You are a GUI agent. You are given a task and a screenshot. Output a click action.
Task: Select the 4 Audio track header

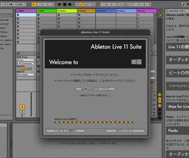[86, 11]
